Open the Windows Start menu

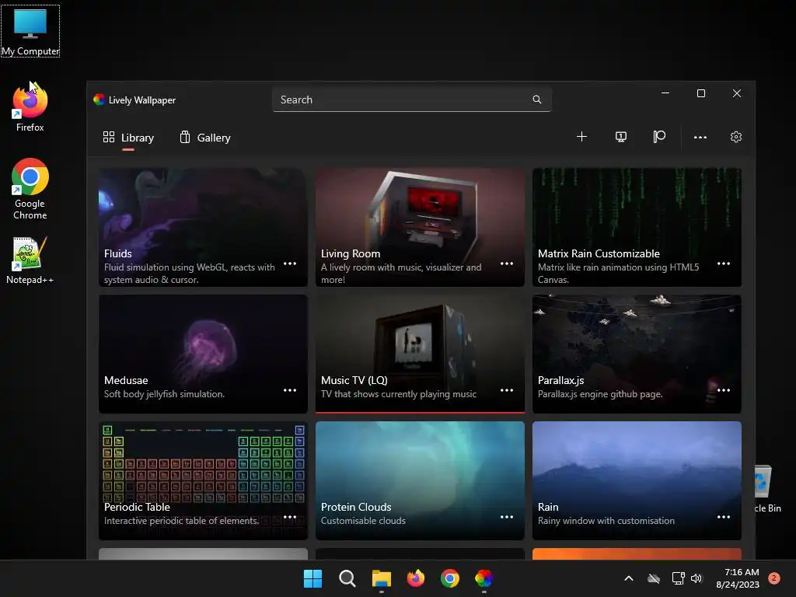312,578
